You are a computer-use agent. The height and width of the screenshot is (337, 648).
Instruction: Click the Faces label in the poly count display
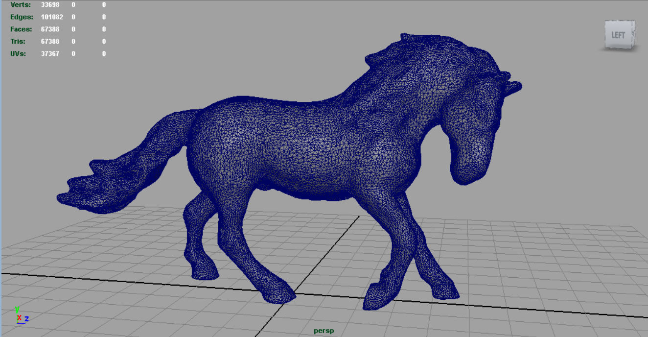[21, 29]
